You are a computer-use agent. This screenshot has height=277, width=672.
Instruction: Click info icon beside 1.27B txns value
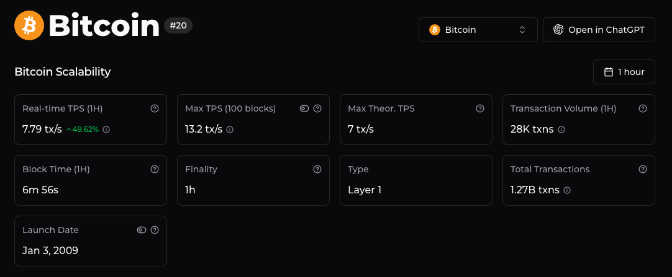click(567, 190)
